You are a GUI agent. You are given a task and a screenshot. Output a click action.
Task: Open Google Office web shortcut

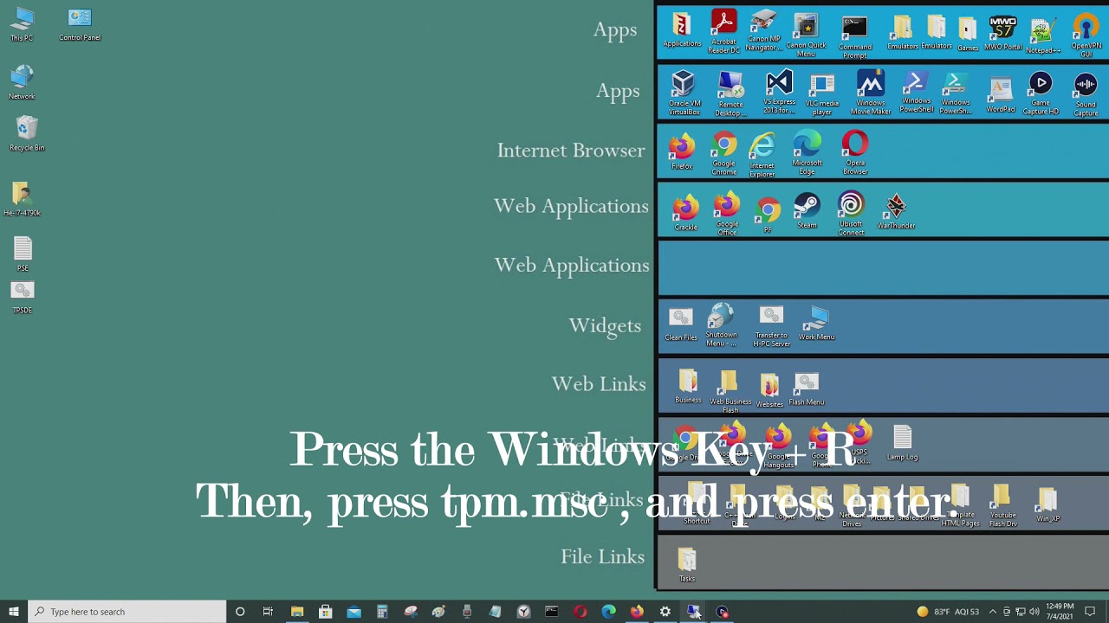coord(727,215)
